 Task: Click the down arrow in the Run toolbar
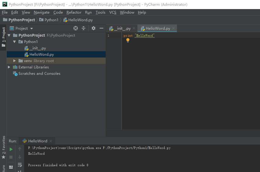[x=20, y=157]
